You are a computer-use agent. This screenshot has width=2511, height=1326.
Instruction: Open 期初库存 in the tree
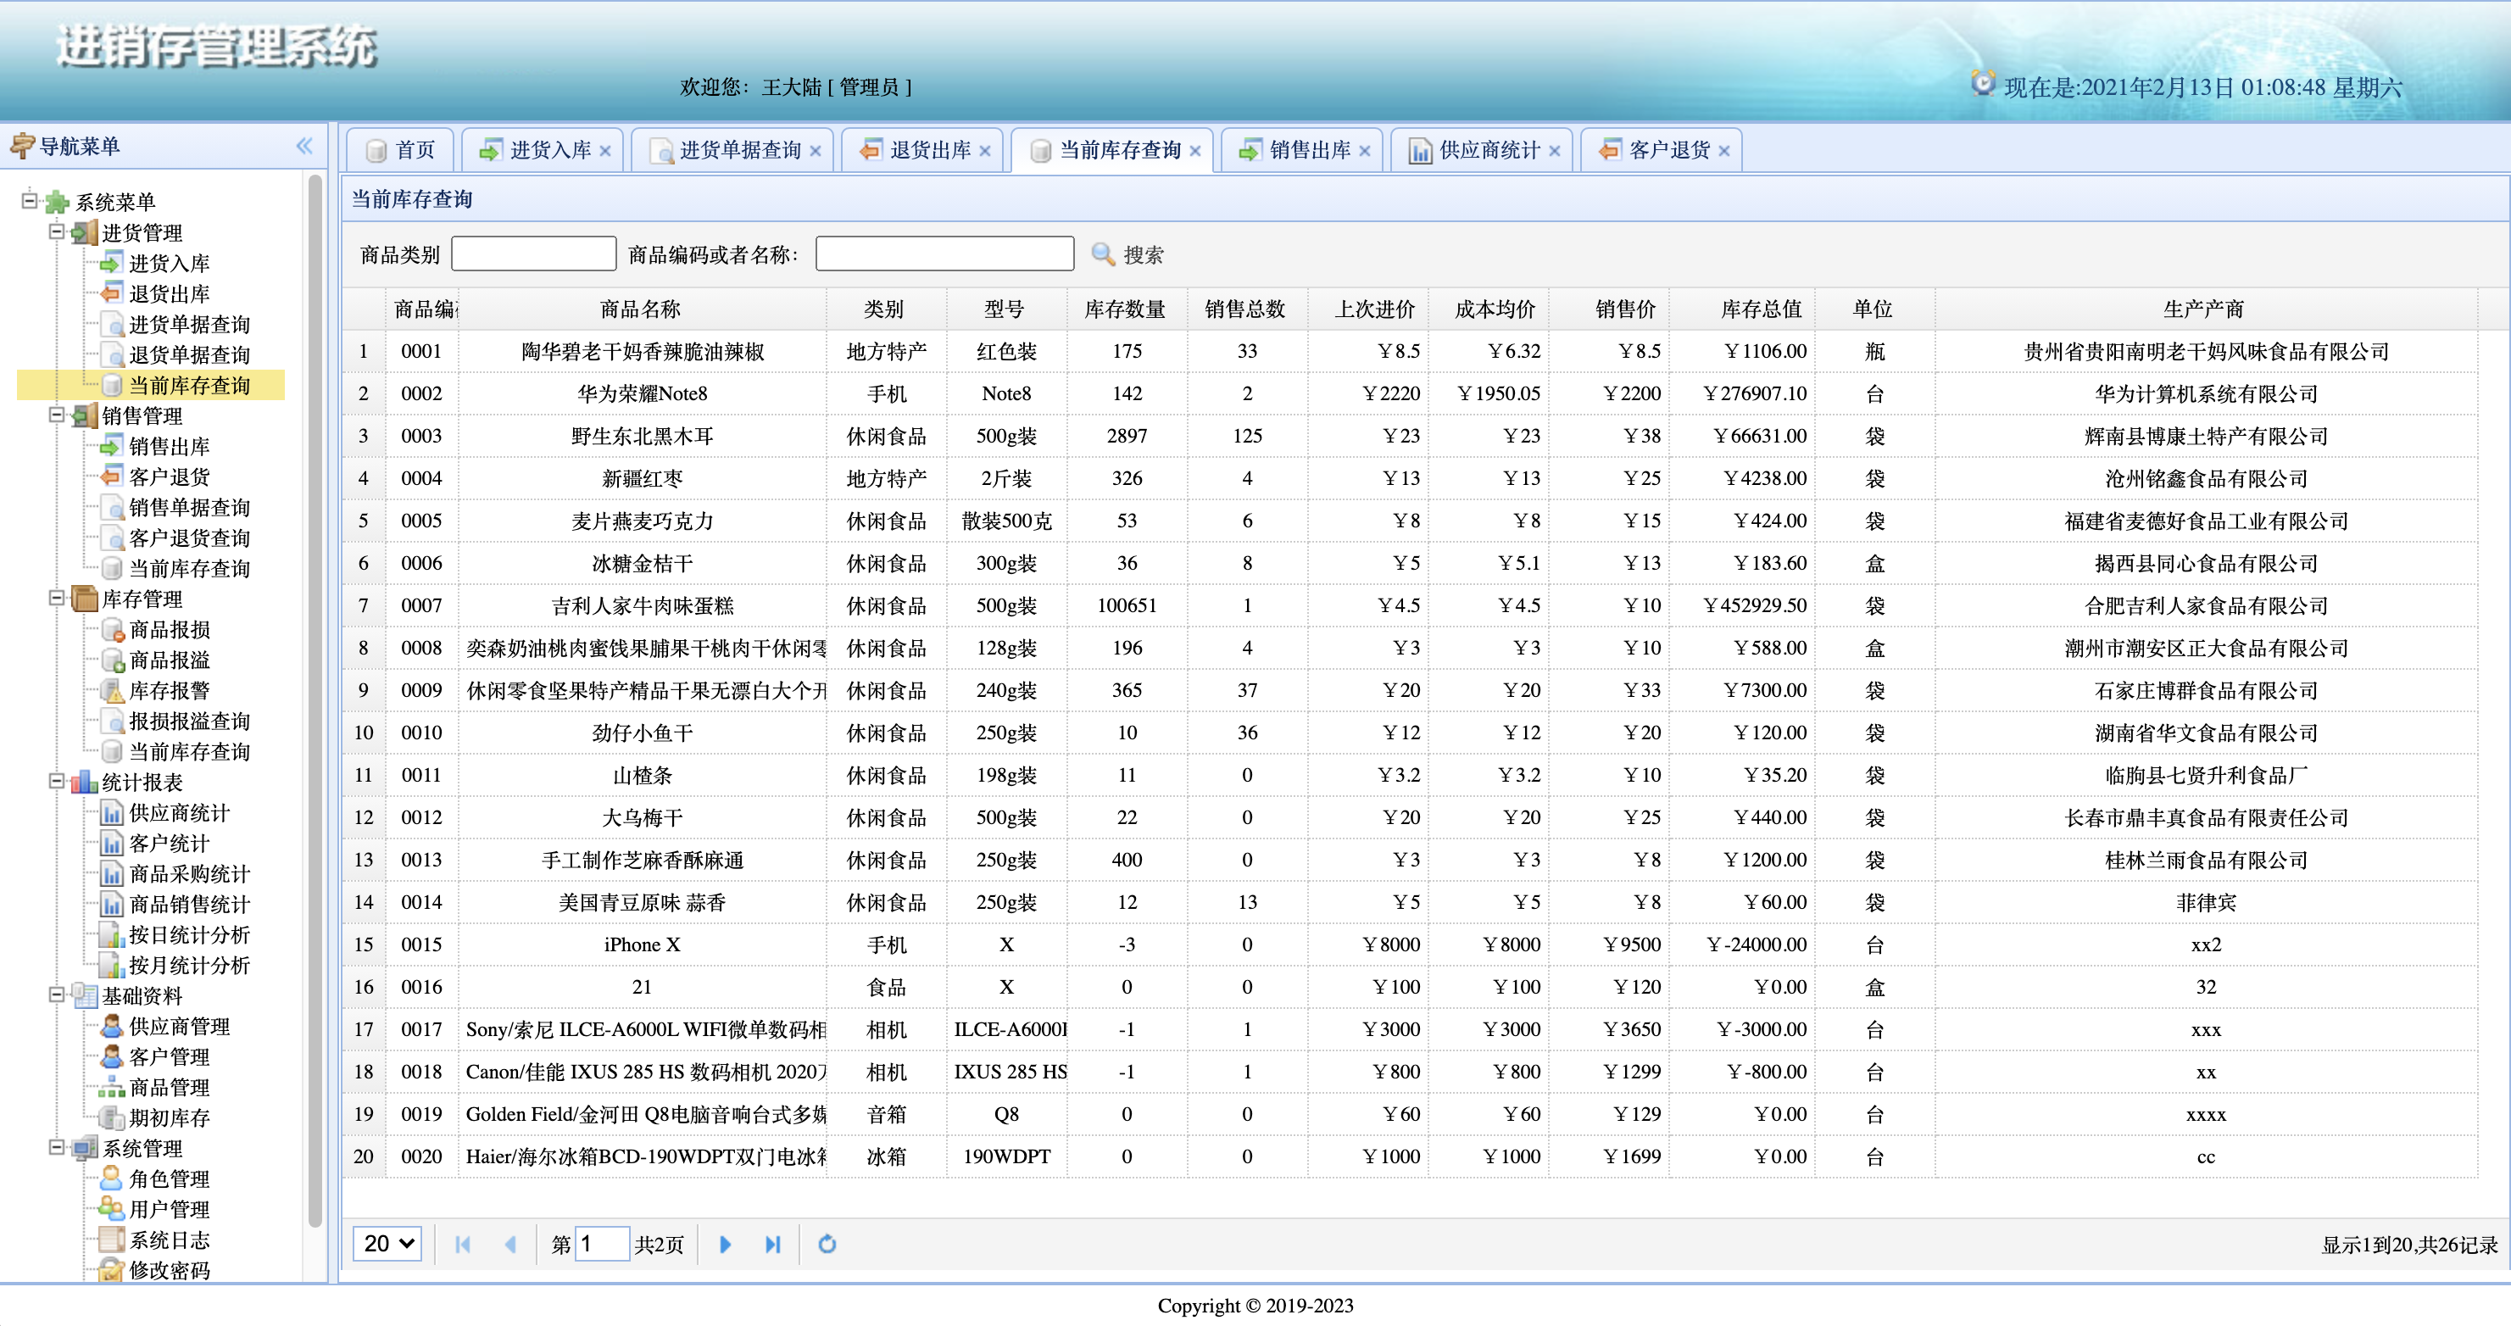tap(170, 1118)
